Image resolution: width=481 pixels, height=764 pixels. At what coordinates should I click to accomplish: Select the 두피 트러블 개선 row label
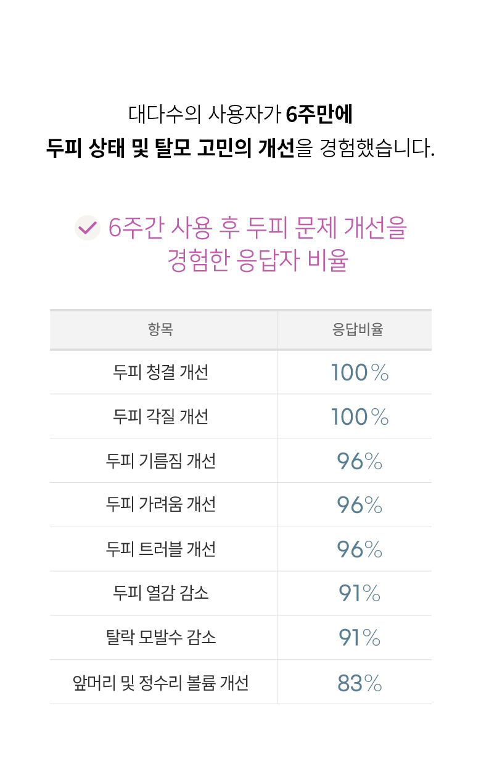pyautogui.click(x=160, y=549)
